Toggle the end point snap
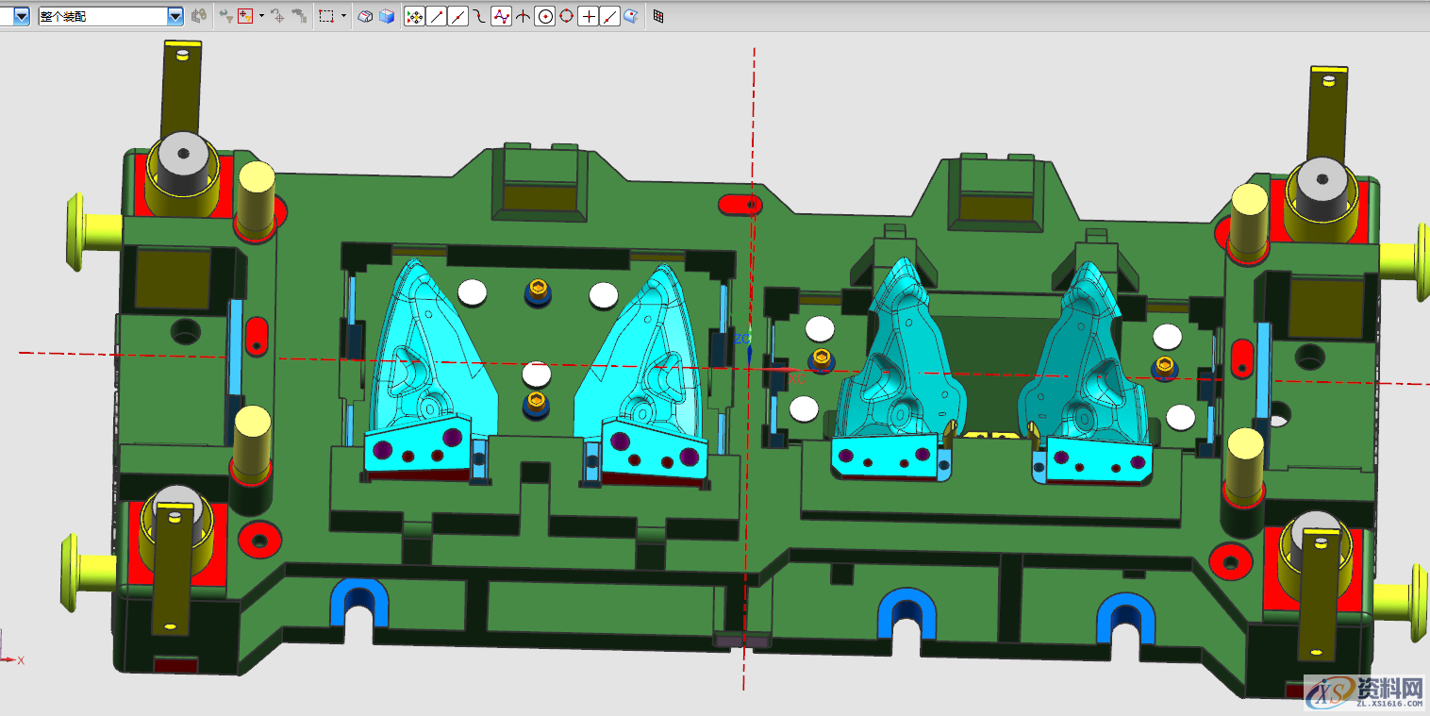The height and width of the screenshot is (716, 1430). (436, 16)
